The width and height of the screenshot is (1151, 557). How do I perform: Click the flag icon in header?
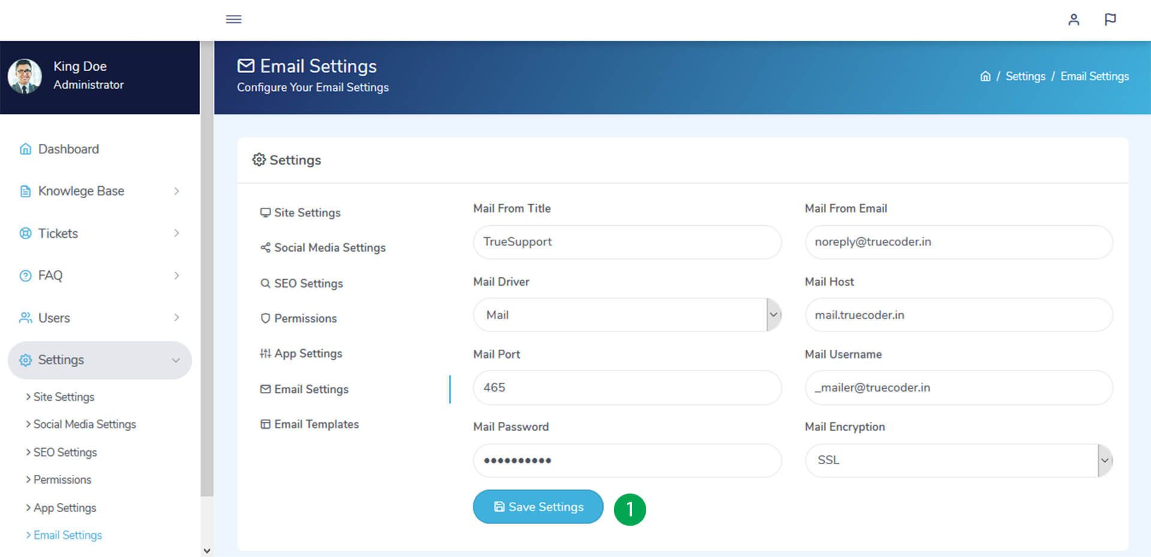[1110, 20]
